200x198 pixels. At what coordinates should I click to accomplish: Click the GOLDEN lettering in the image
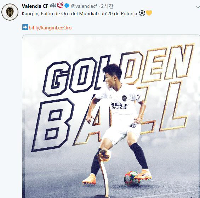pos(118,69)
